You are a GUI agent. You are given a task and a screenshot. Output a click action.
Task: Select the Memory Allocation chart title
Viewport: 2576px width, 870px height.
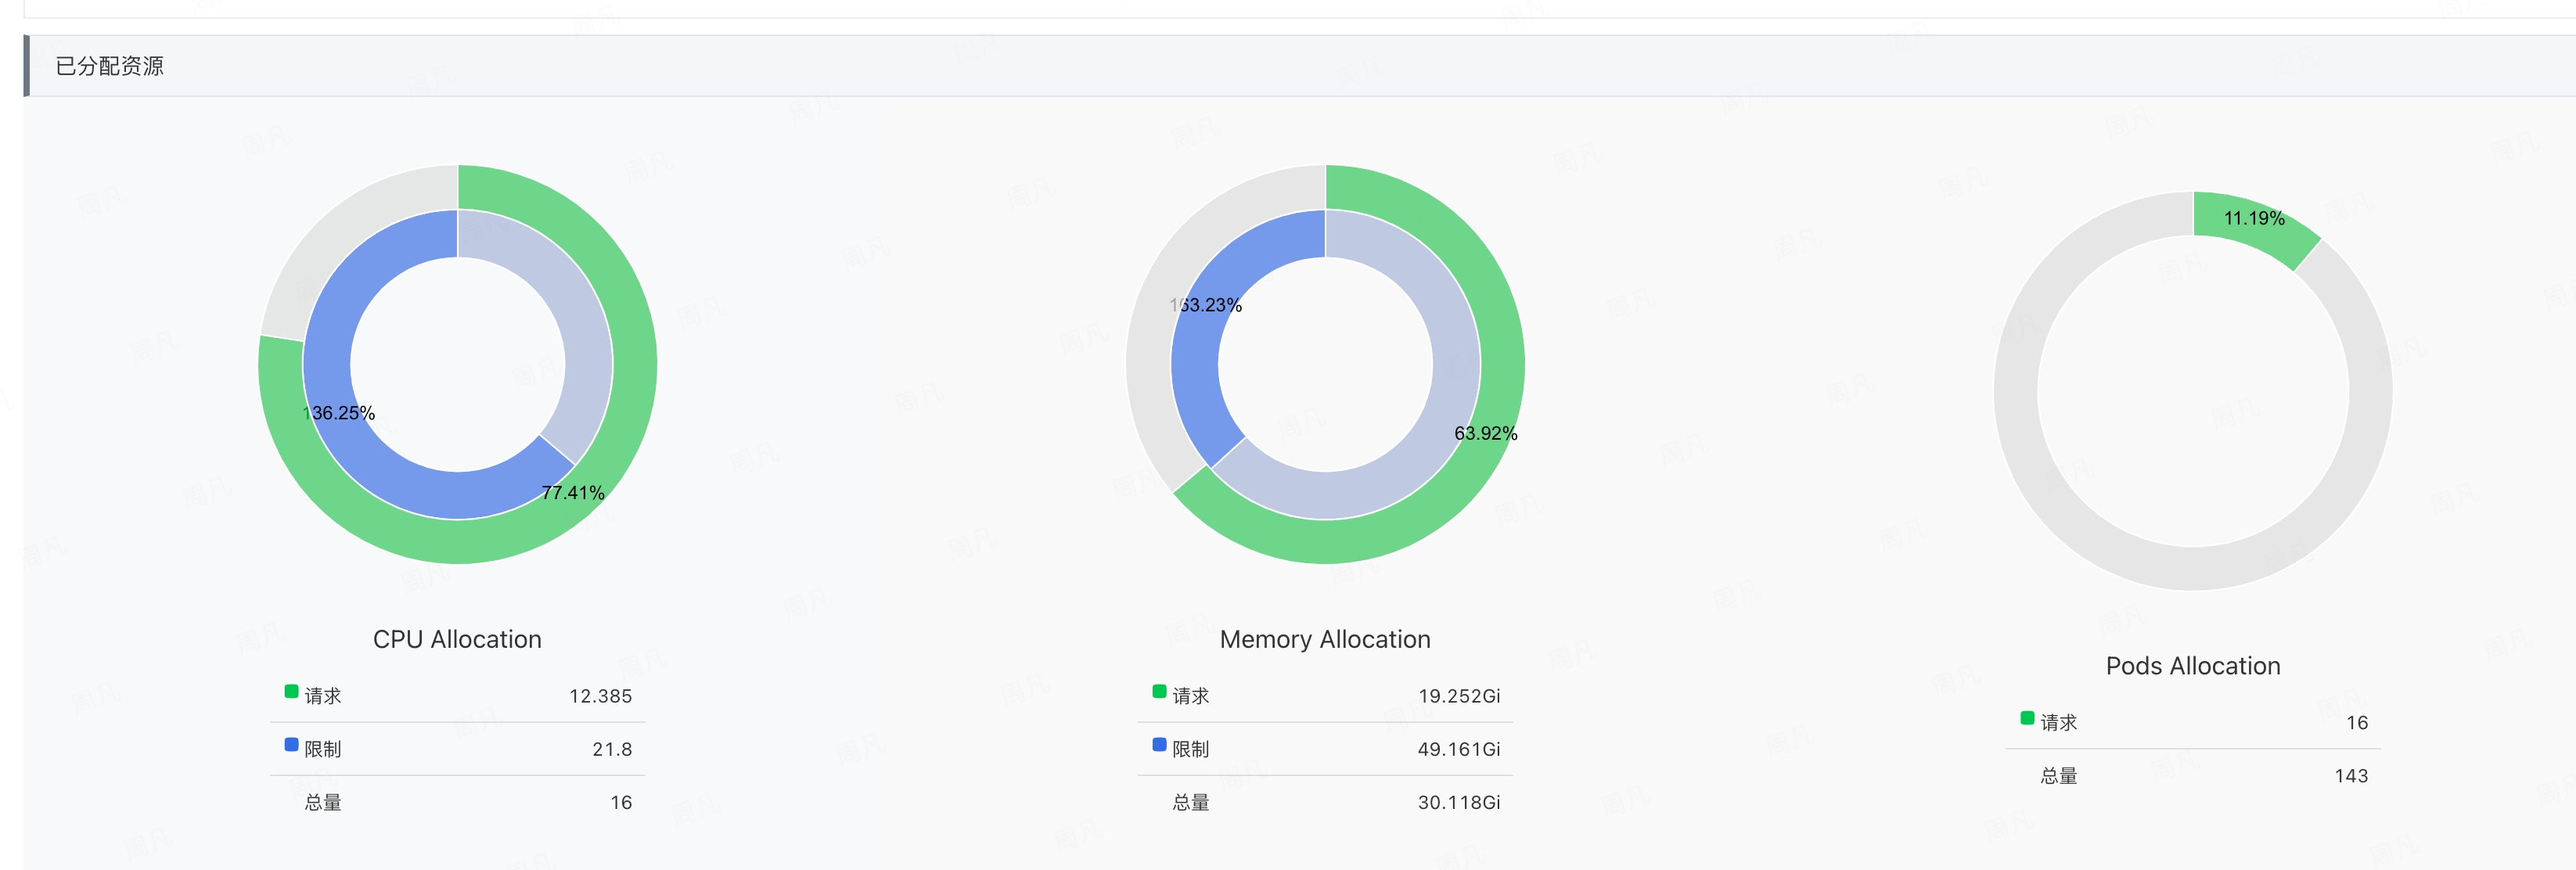point(1325,638)
